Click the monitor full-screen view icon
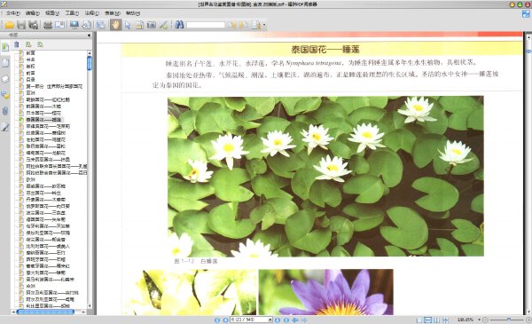Screen dimensions: 532x324 point(74,25)
